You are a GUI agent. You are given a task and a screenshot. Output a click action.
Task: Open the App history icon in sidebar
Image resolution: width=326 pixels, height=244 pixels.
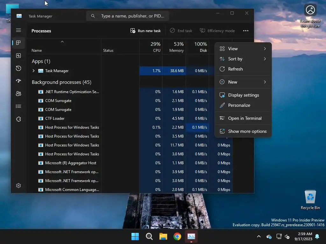[x=18, y=68]
